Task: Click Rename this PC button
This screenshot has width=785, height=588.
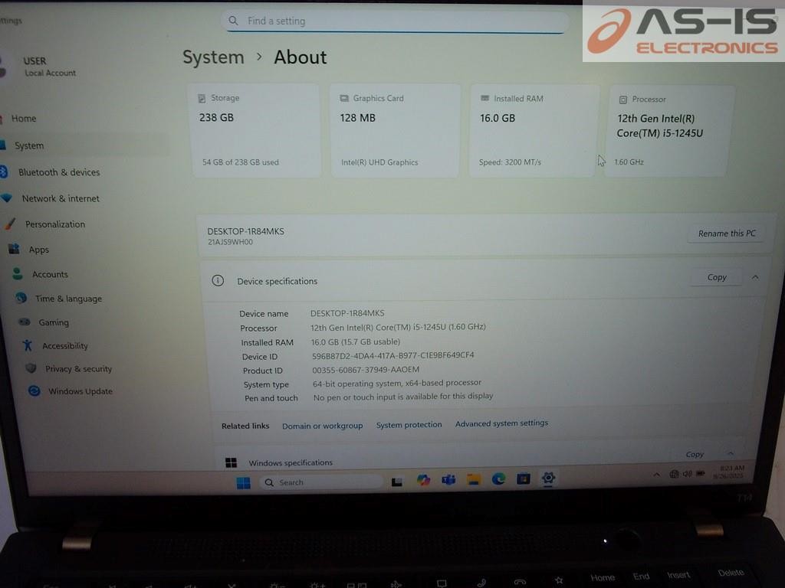Action: click(x=727, y=234)
